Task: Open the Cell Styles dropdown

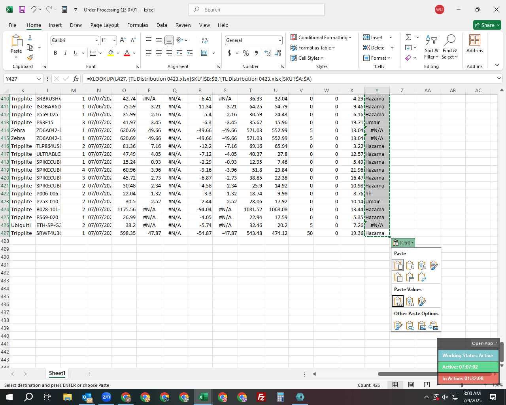Action: [x=307, y=58]
